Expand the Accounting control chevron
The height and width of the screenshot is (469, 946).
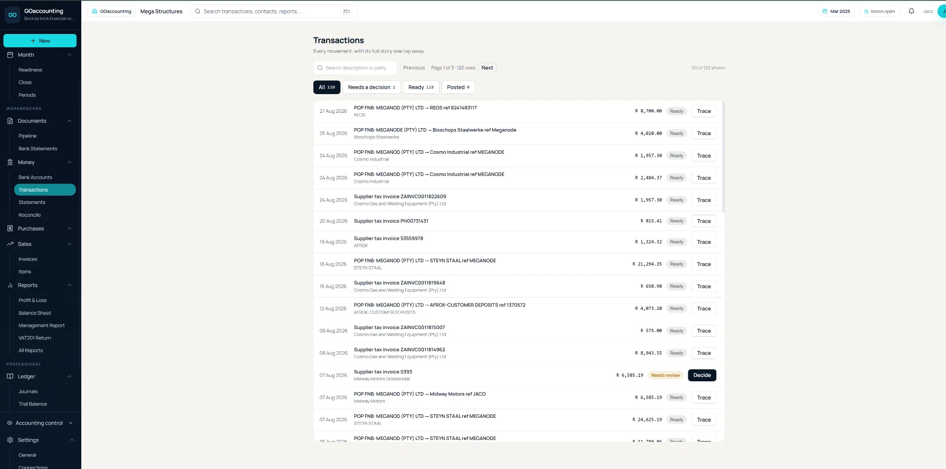[x=71, y=423]
